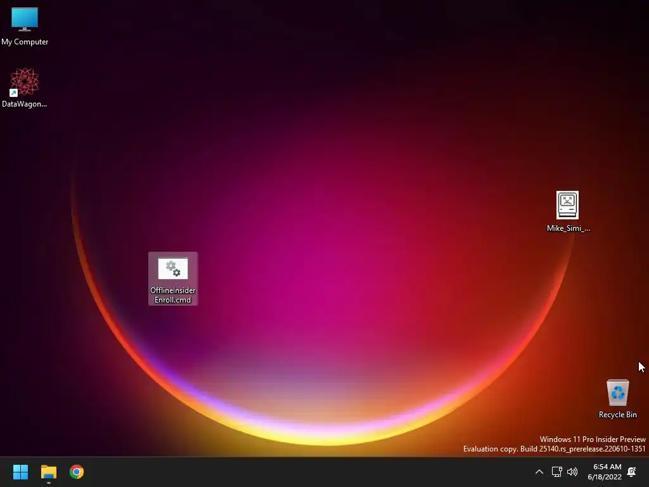Click the 6/18/2022 date text

coord(605,477)
